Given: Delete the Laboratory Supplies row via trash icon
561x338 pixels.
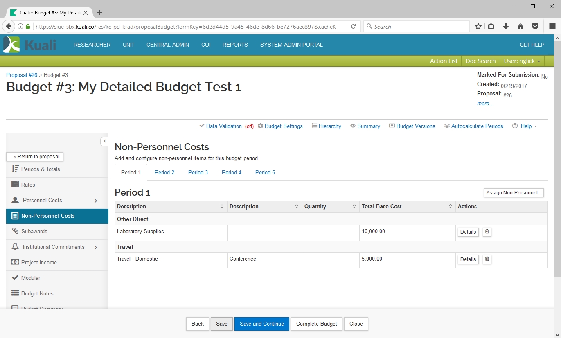Looking at the screenshot, I should [487, 232].
